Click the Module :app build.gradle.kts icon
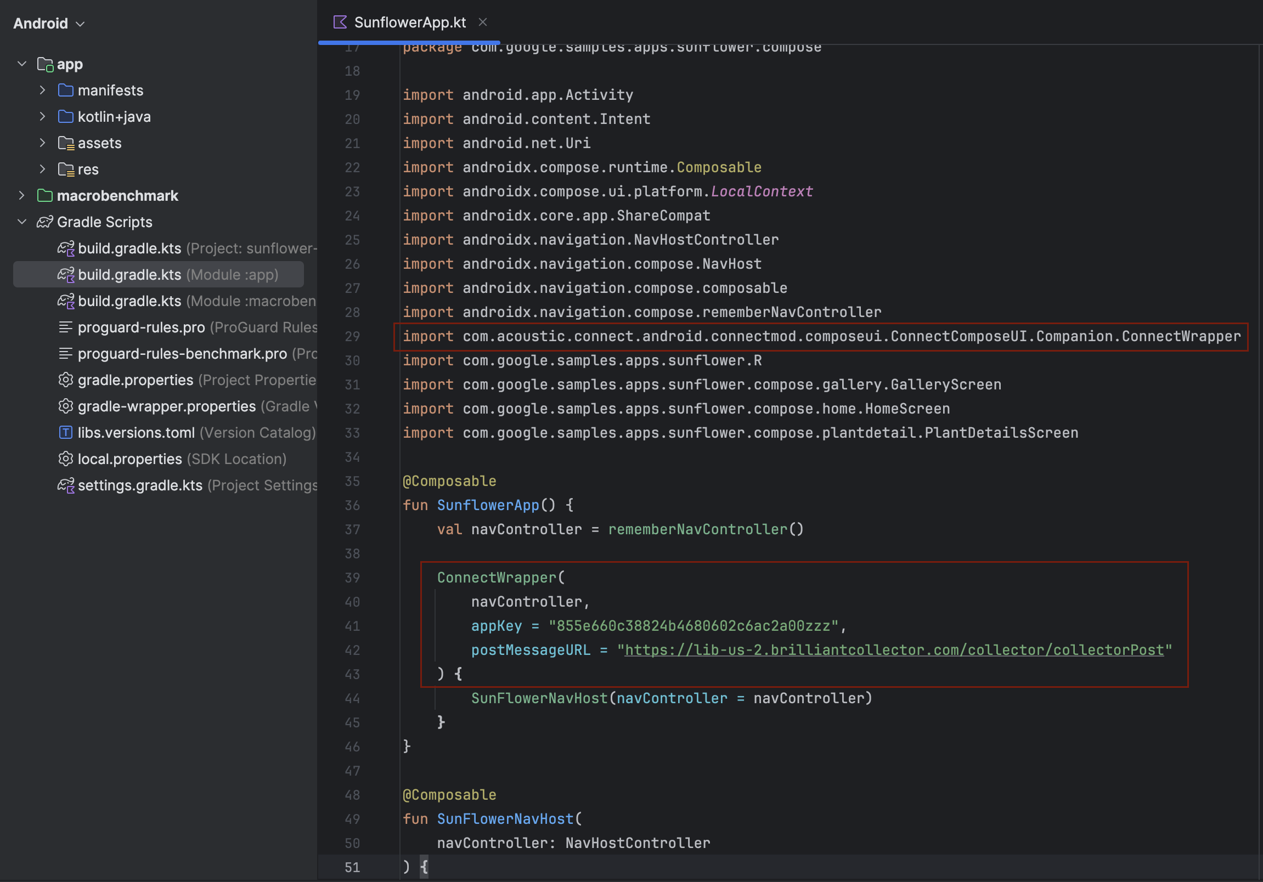The height and width of the screenshot is (882, 1263). (66, 275)
